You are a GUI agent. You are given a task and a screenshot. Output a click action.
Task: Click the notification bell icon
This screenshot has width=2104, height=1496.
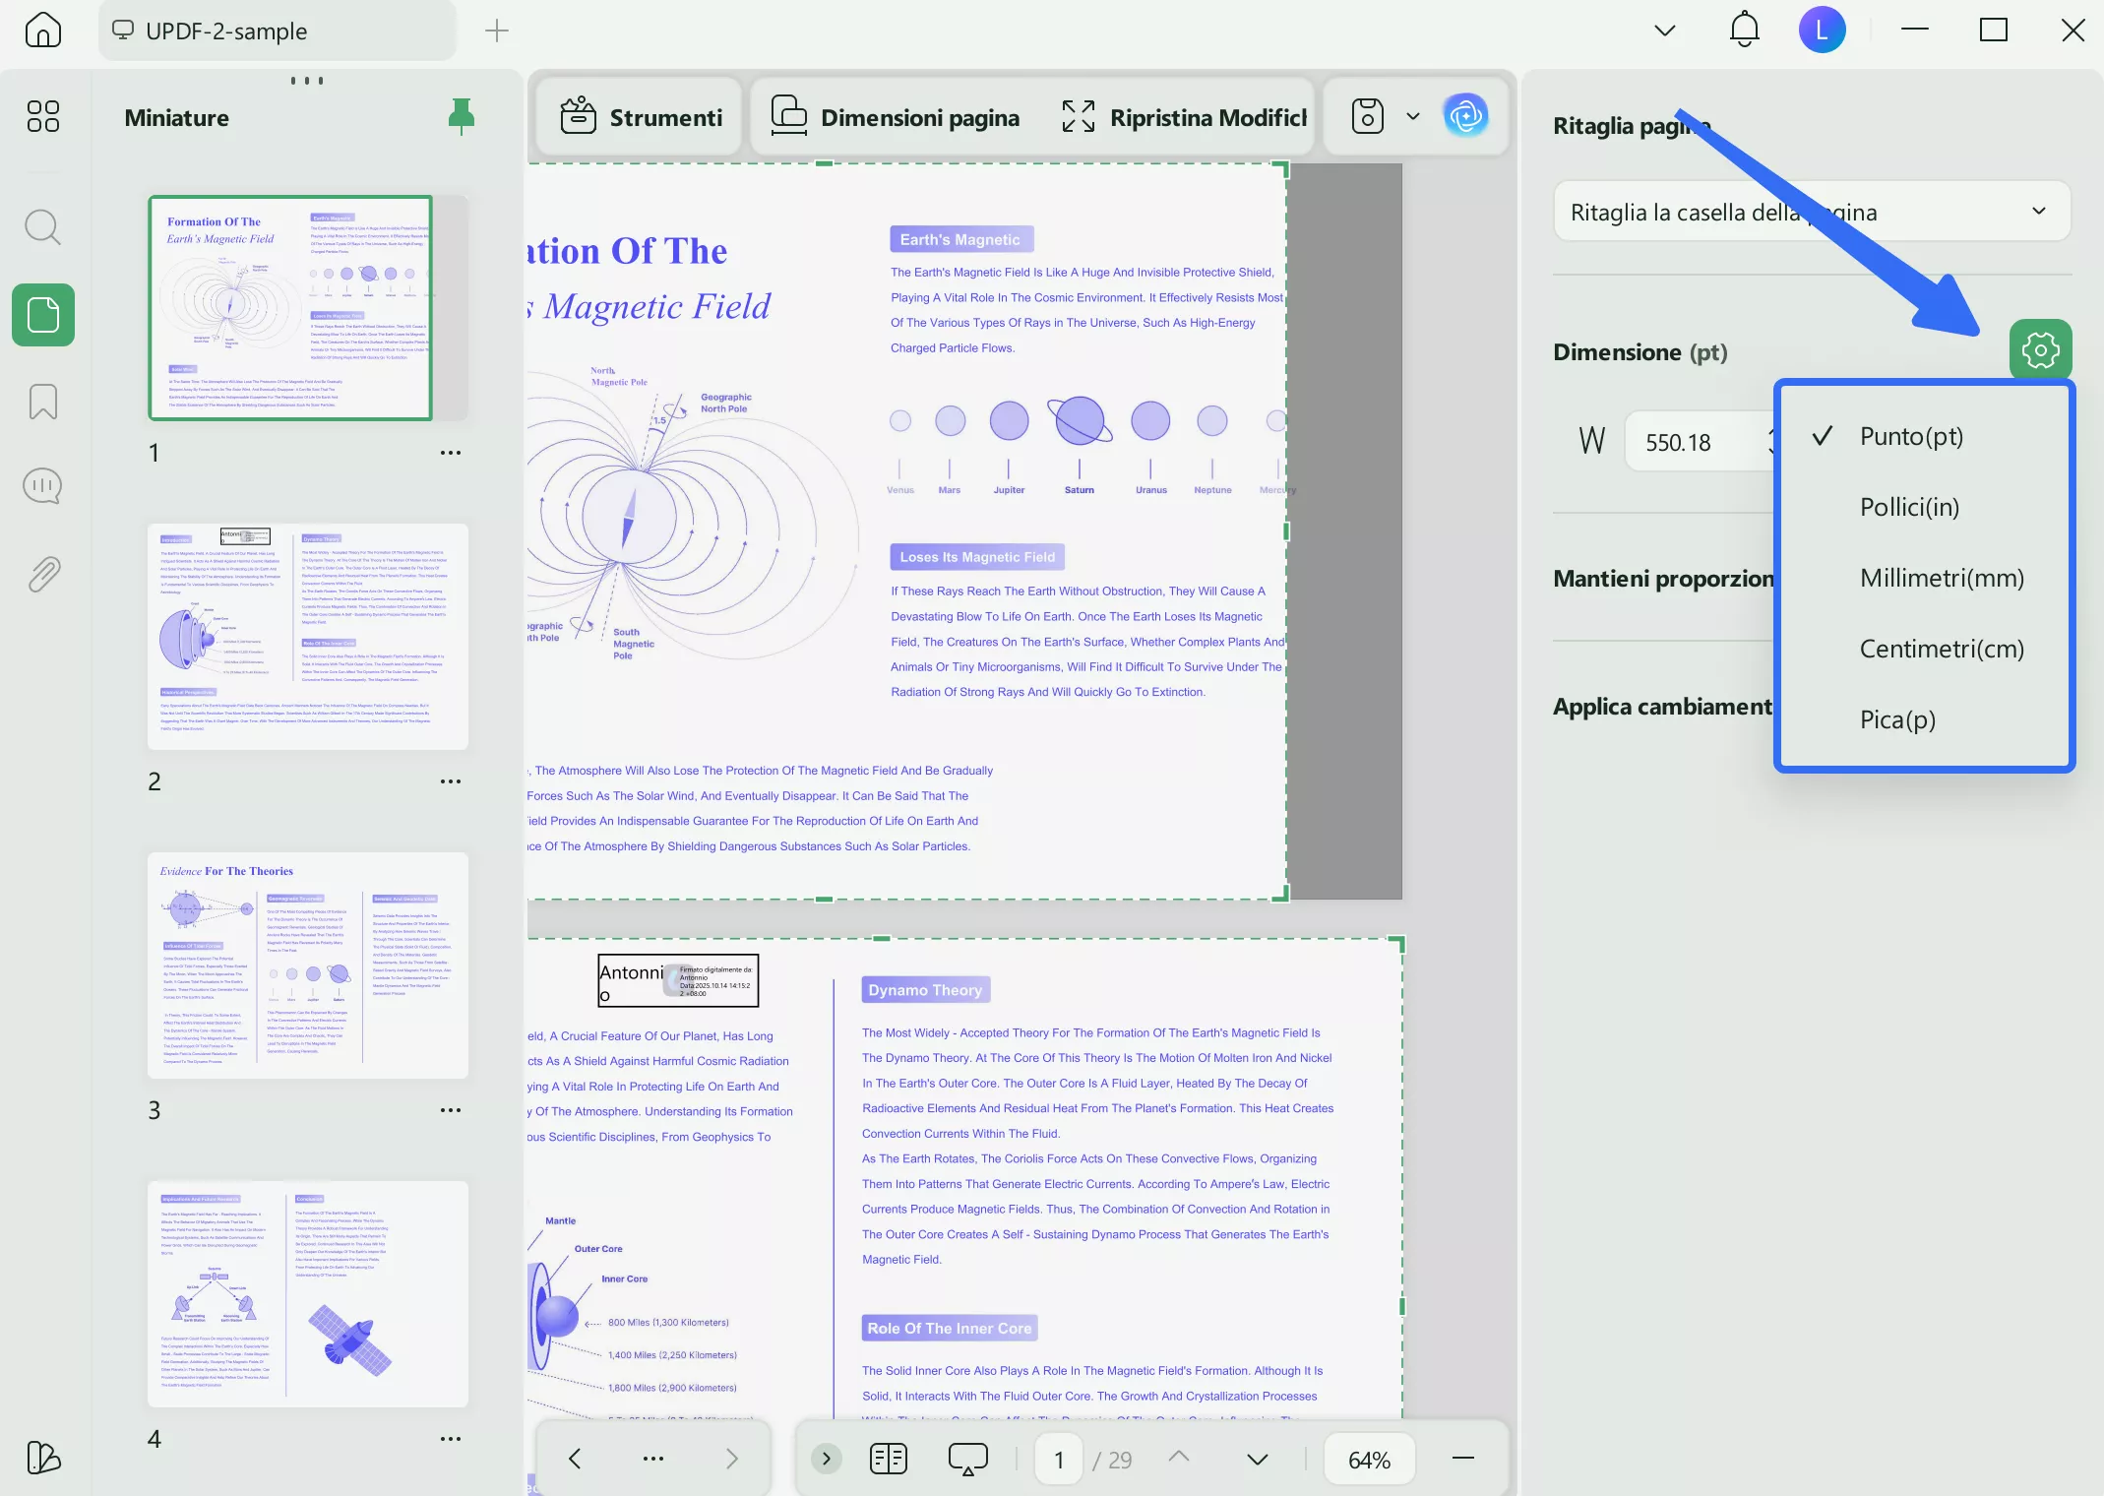1744,31
